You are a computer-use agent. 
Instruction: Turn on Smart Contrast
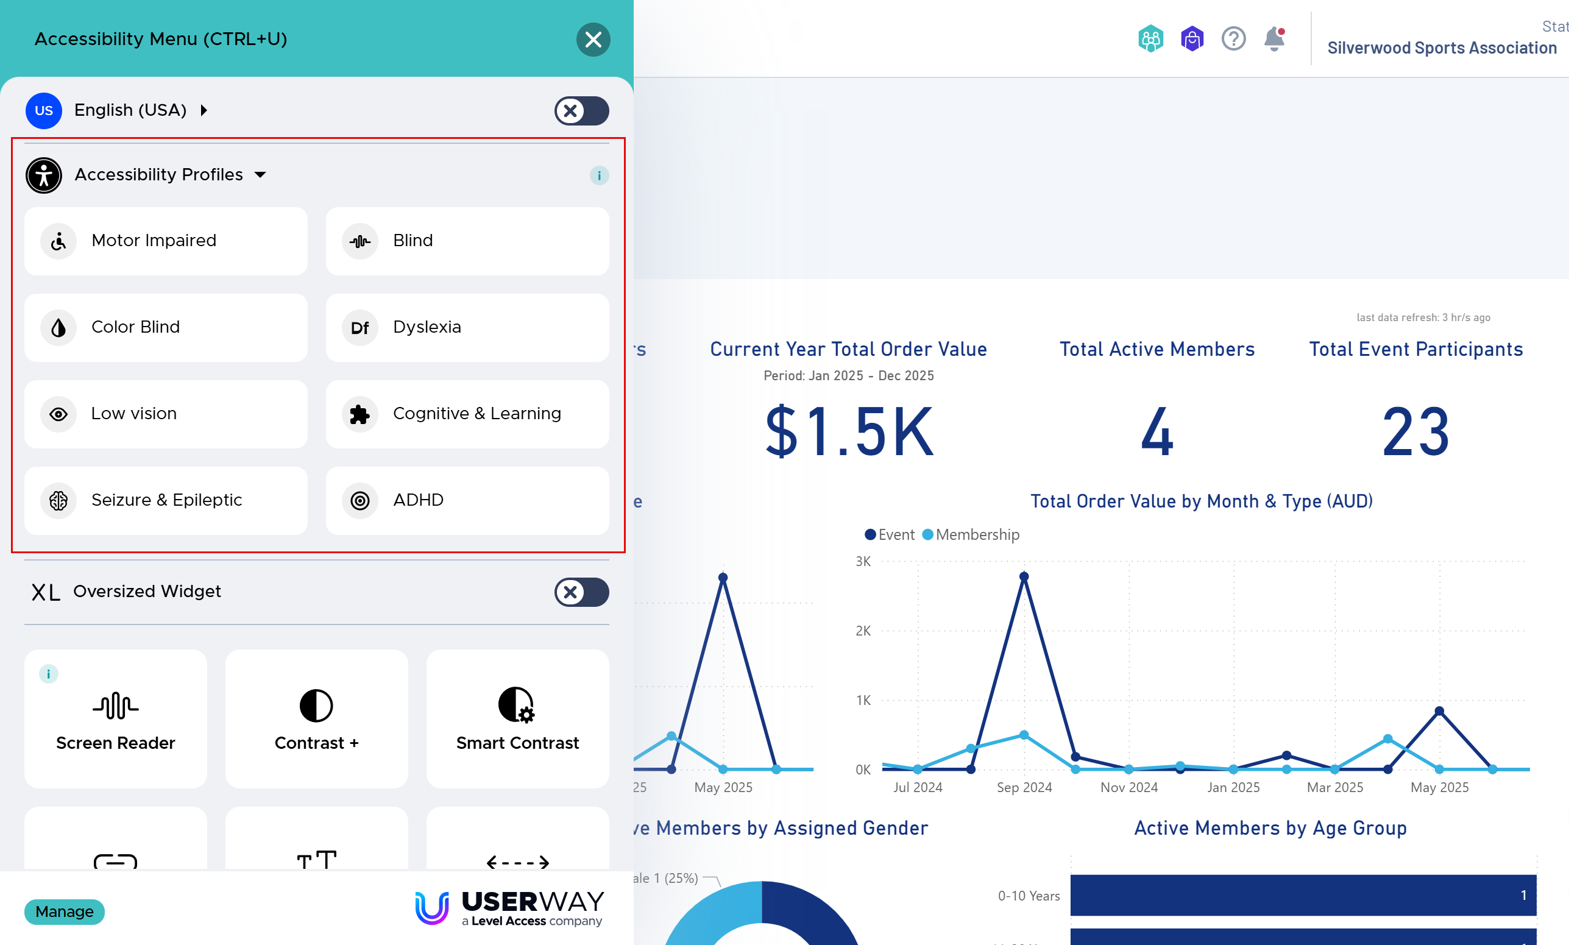(517, 719)
